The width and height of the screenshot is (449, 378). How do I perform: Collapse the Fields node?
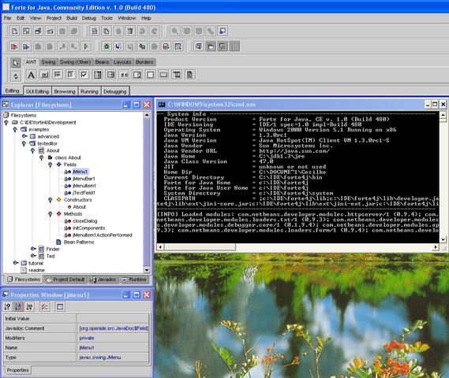(51, 165)
